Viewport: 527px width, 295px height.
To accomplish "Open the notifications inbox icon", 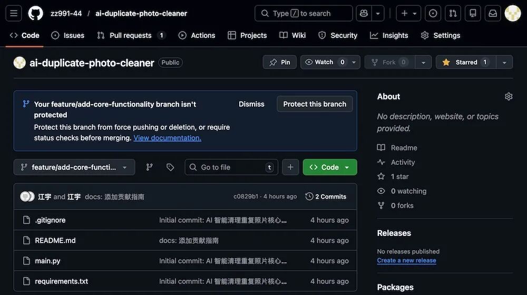I will pos(493,14).
